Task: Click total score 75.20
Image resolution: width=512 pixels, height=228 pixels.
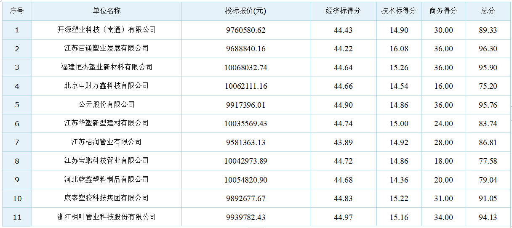Action: click(x=488, y=86)
